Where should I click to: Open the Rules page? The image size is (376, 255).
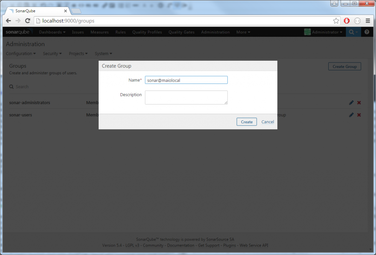coord(120,32)
